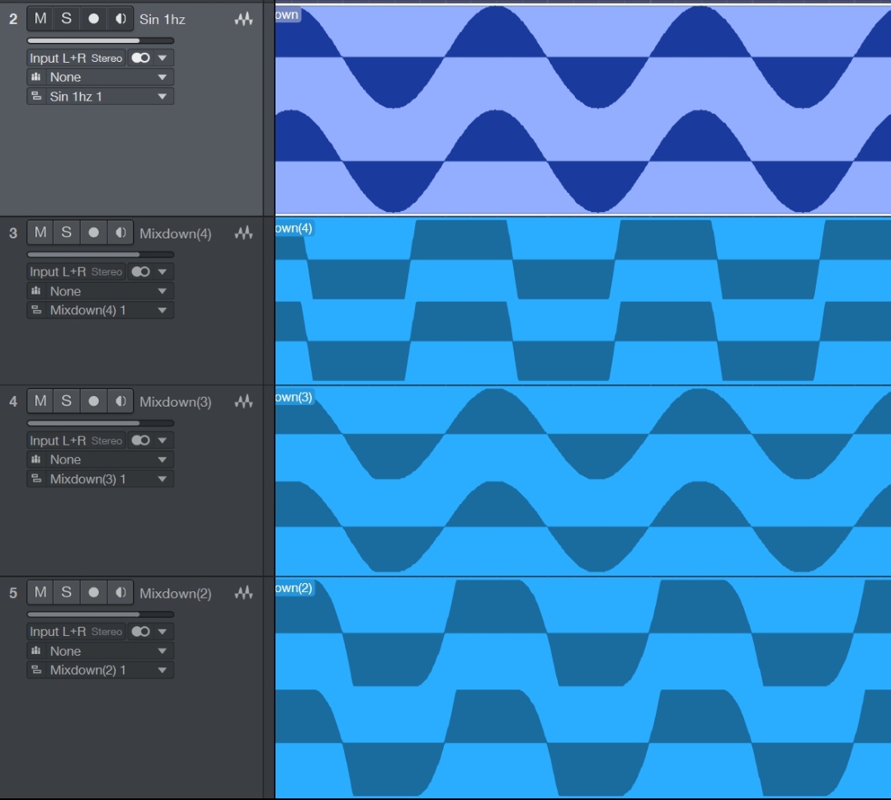Image resolution: width=891 pixels, height=800 pixels.
Task: Click automation icon on Mixdown(2) track
Action: pos(243,593)
